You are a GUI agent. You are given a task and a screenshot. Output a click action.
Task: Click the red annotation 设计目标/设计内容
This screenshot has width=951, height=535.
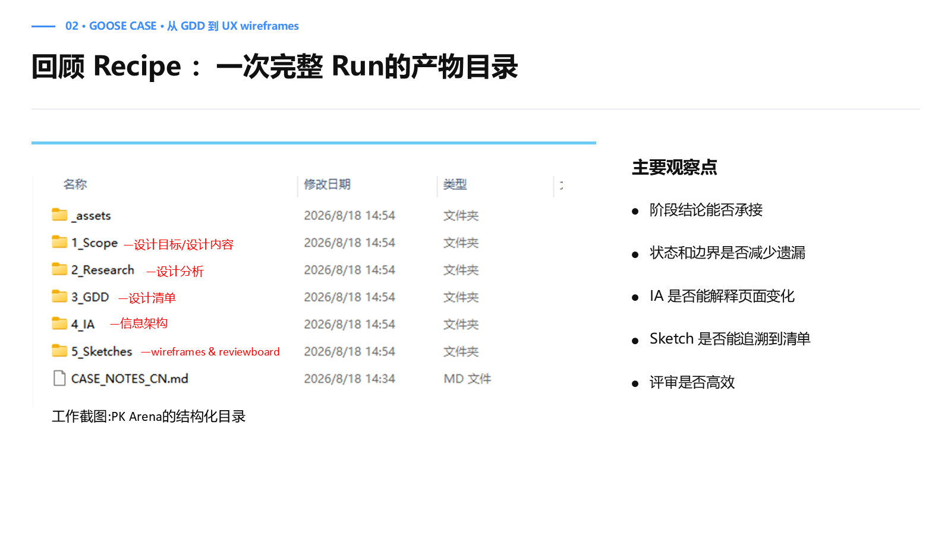click(x=184, y=244)
